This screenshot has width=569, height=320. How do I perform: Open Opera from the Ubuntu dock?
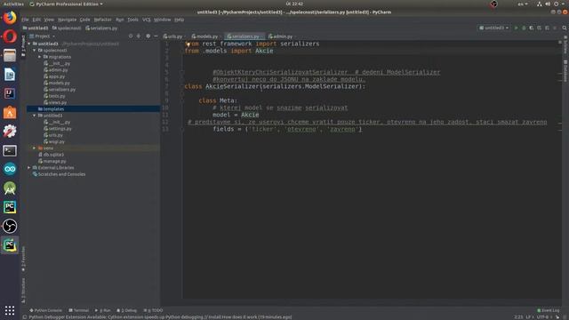click(10, 36)
